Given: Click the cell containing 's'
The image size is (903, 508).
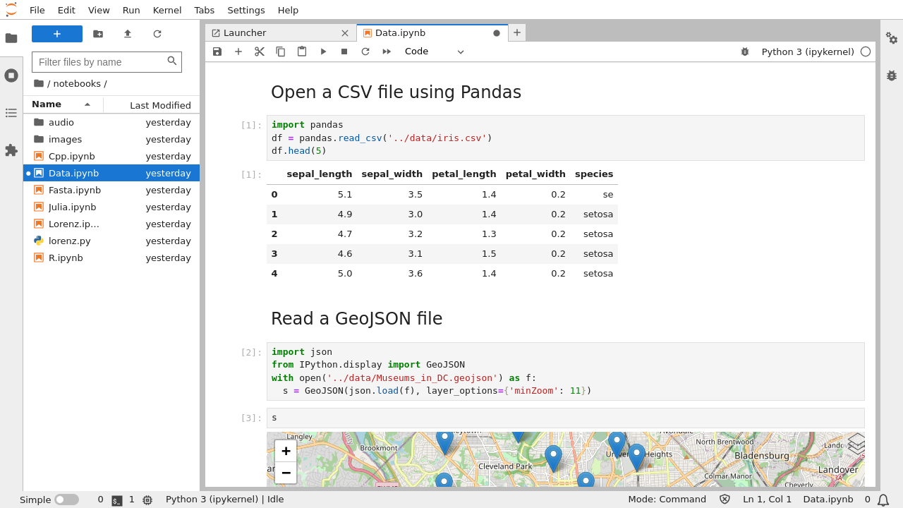Looking at the screenshot, I should [x=565, y=418].
